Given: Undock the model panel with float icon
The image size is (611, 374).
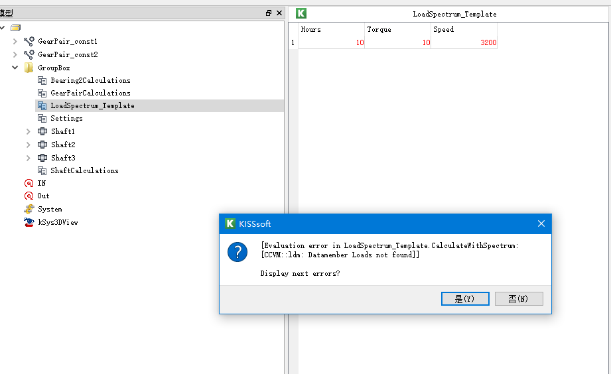Looking at the screenshot, I should [x=269, y=13].
